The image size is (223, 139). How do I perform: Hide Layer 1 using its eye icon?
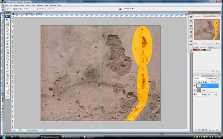pos(195,90)
